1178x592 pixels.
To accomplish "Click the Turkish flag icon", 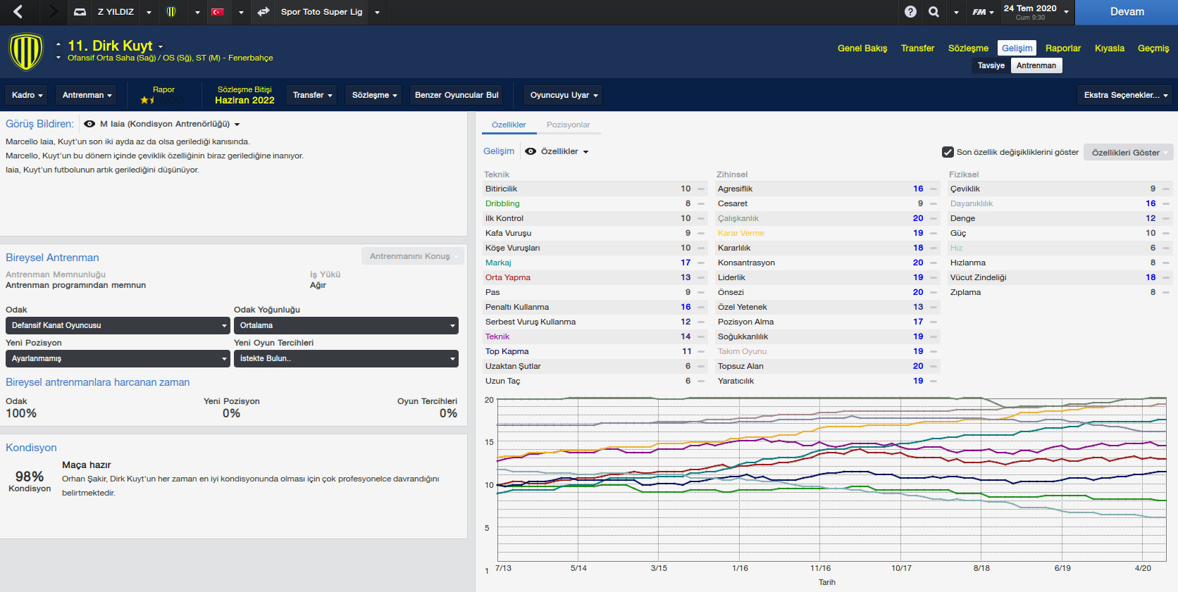I will [x=218, y=12].
